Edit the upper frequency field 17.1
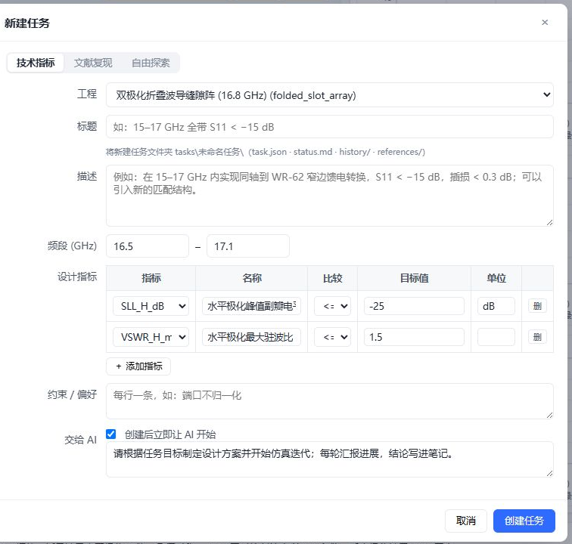 tap(248, 246)
